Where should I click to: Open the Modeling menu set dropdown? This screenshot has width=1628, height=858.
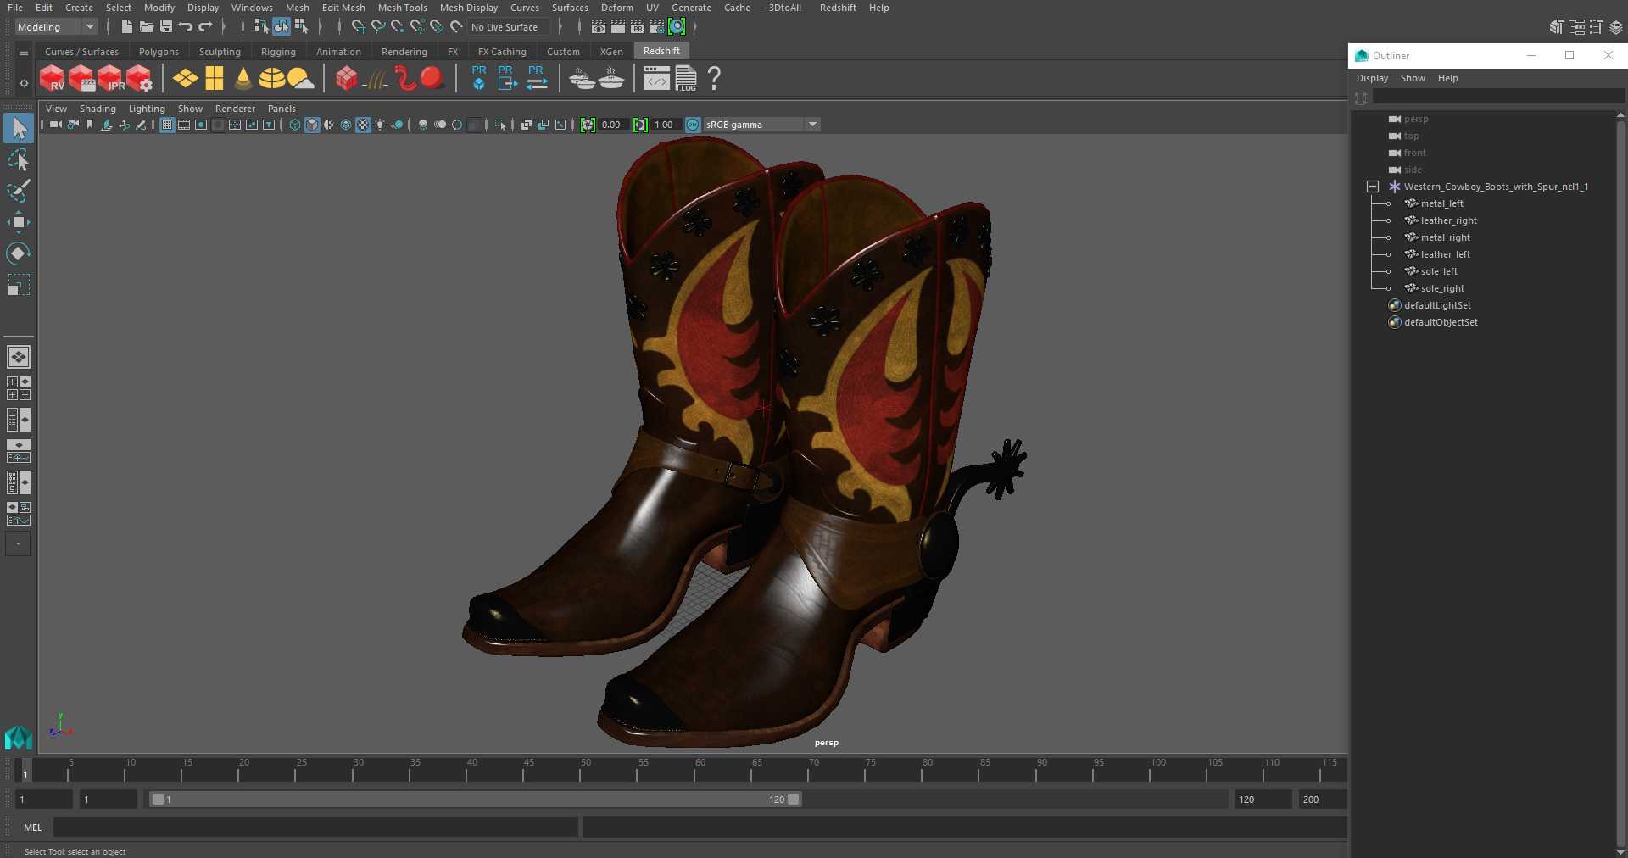tap(56, 27)
